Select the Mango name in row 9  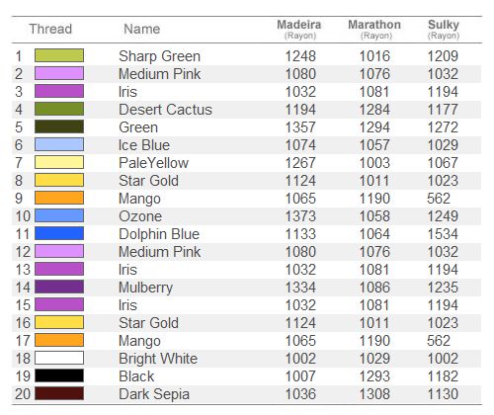139,199
